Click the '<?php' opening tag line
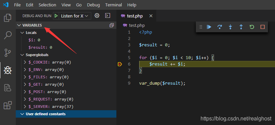The width and height of the screenshot is (275, 125). [x=146, y=32]
